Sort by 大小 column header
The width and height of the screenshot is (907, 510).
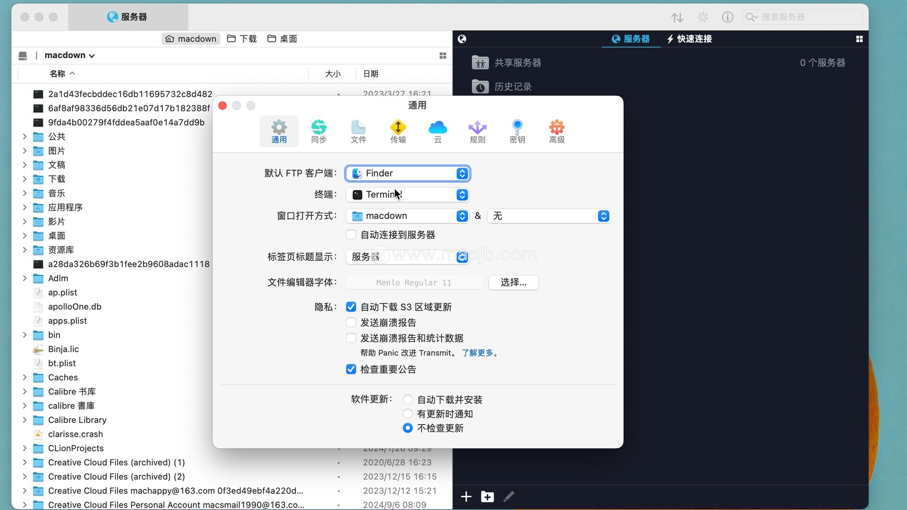[333, 74]
